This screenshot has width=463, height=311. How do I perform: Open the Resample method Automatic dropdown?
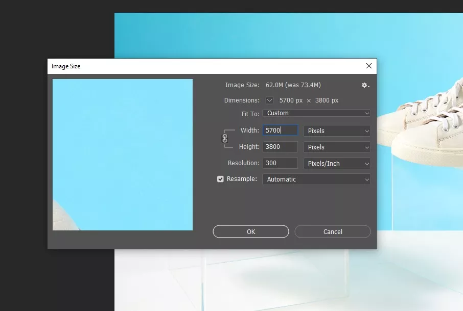pyautogui.click(x=316, y=179)
